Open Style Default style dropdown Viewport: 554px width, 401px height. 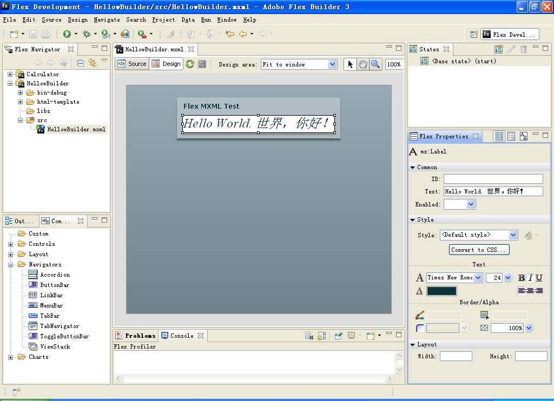pos(513,235)
